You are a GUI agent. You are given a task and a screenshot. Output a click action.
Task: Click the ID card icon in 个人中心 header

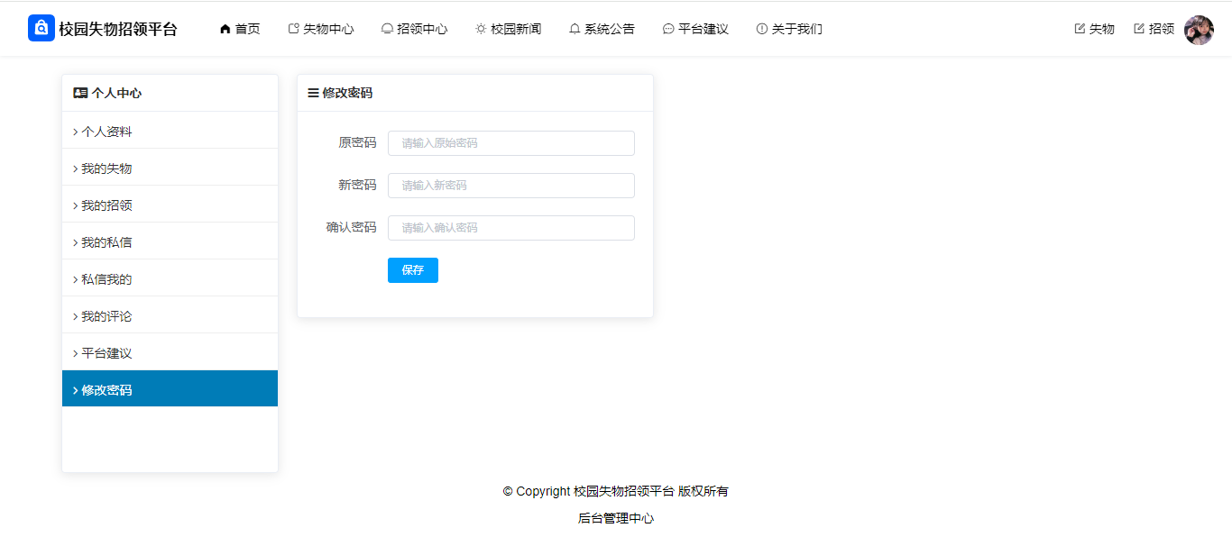[80, 93]
